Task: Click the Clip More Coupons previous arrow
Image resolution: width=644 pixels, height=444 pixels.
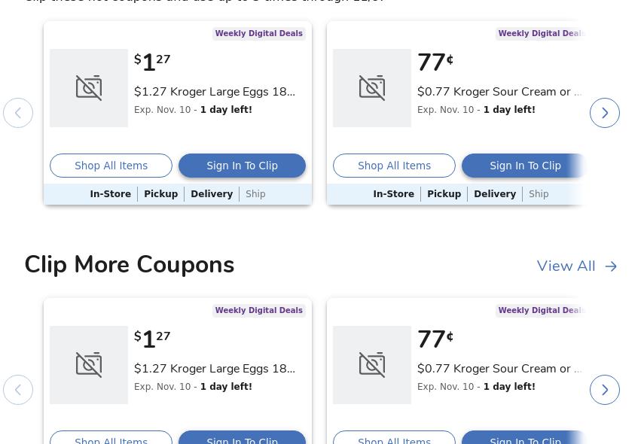Action: pos(18,390)
